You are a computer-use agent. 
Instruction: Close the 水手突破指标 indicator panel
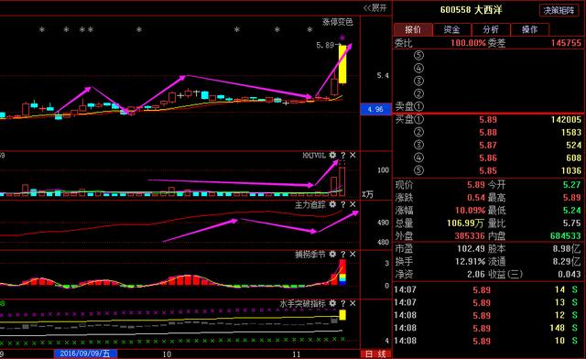click(x=353, y=304)
